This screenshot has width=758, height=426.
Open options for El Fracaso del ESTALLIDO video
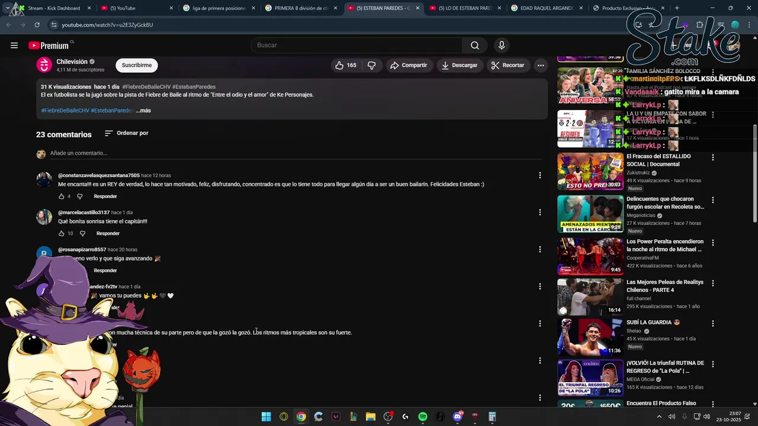pyautogui.click(x=713, y=157)
